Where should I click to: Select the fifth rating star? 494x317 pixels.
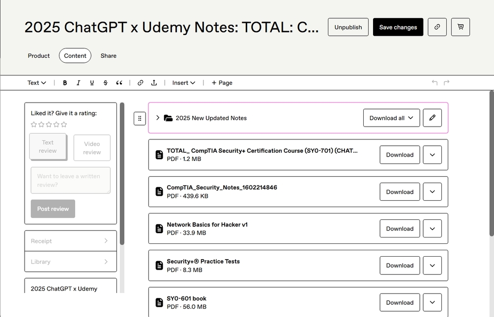(x=64, y=125)
